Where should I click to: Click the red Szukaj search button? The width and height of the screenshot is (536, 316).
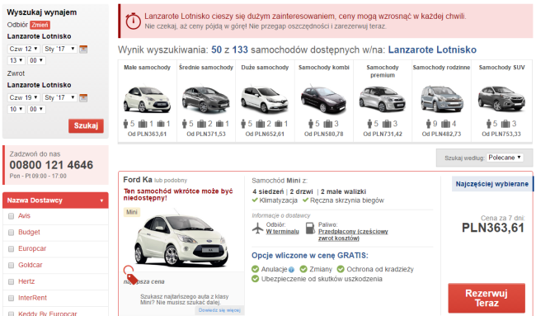[86, 125]
